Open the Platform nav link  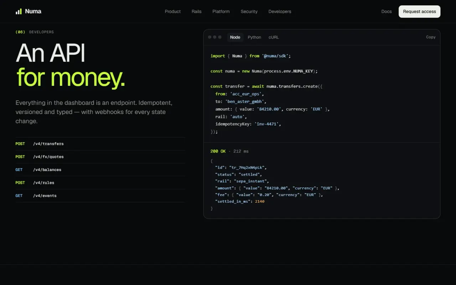(221, 11)
